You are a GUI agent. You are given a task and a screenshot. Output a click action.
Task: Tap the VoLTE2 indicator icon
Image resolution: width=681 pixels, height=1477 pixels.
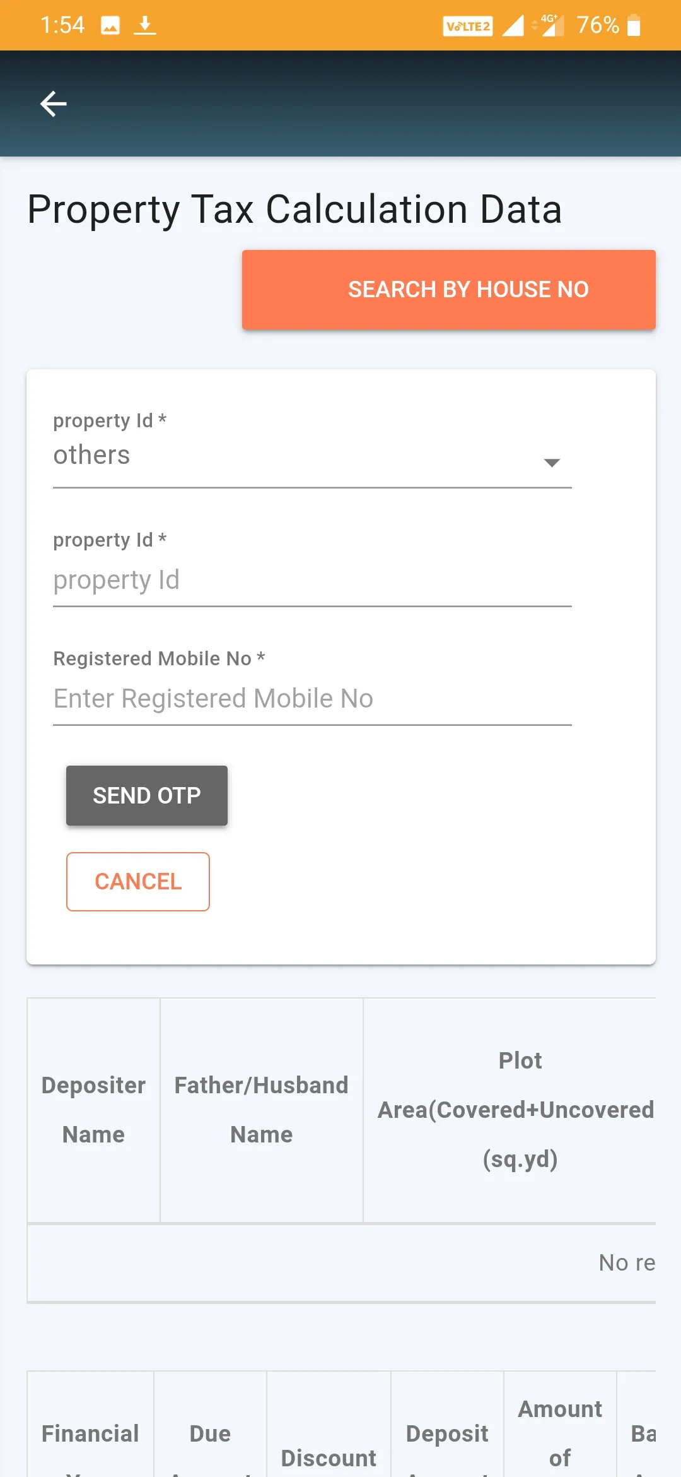pyautogui.click(x=468, y=26)
